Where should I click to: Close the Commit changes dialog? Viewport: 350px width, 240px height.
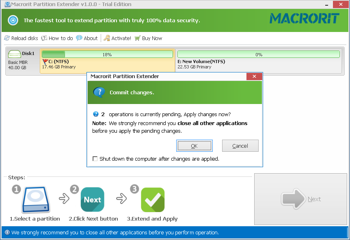[254, 76]
